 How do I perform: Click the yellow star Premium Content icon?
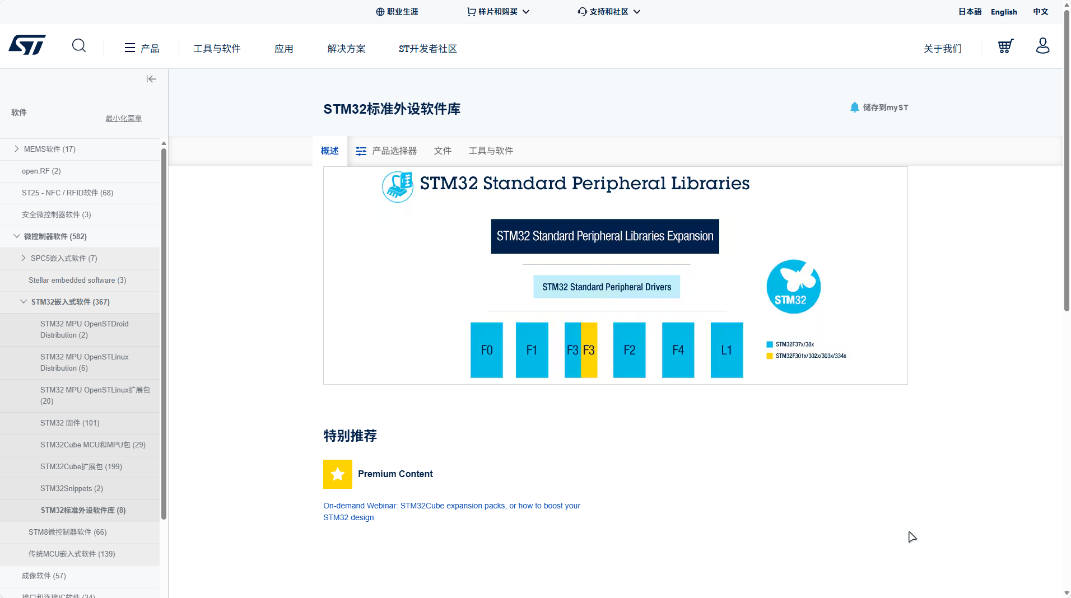338,474
